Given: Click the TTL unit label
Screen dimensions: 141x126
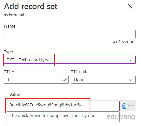Looking at the screenshot, I should tap(79, 72).
